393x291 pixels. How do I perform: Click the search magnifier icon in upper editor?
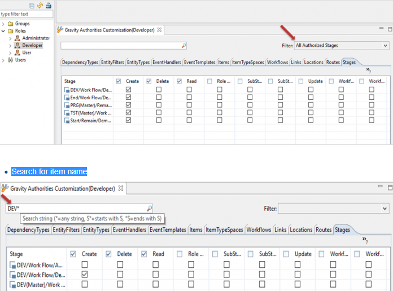coord(184,46)
